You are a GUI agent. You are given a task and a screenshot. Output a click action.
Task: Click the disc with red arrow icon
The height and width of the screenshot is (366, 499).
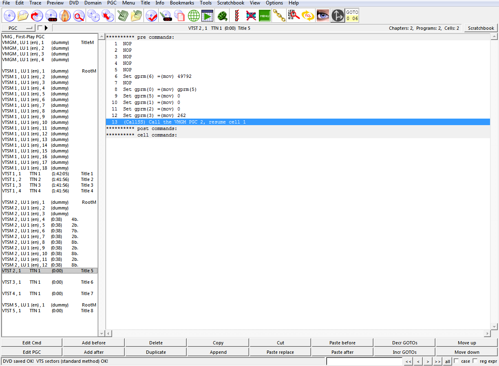(x=37, y=15)
